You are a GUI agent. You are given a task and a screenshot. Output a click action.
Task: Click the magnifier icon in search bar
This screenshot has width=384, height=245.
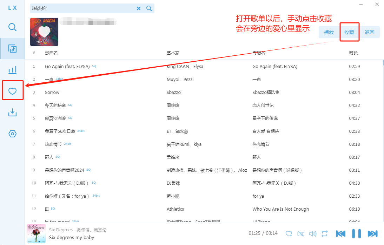pos(149,8)
